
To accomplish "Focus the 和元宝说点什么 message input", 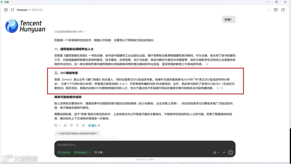I will 145,145.
